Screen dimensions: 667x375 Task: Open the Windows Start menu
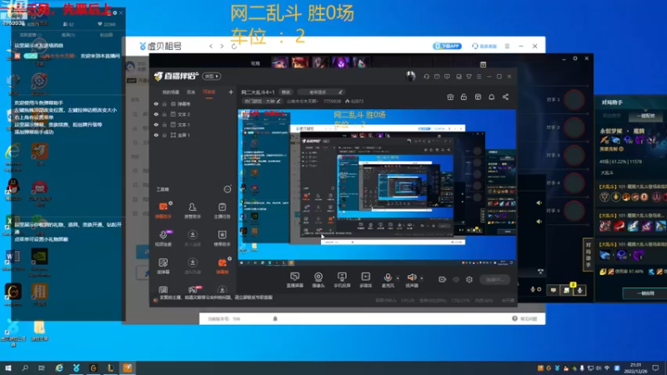pyautogui.click(x=8, y=367)
